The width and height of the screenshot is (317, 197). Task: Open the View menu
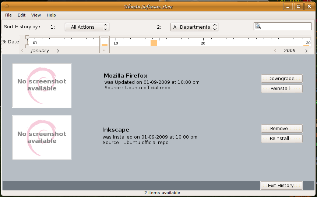[x=36, y=15]
